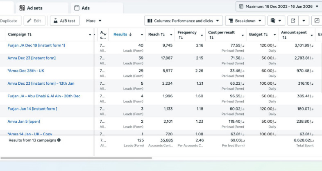Click the reach value 17,887

pyautogui.click(x=167, y=58)
